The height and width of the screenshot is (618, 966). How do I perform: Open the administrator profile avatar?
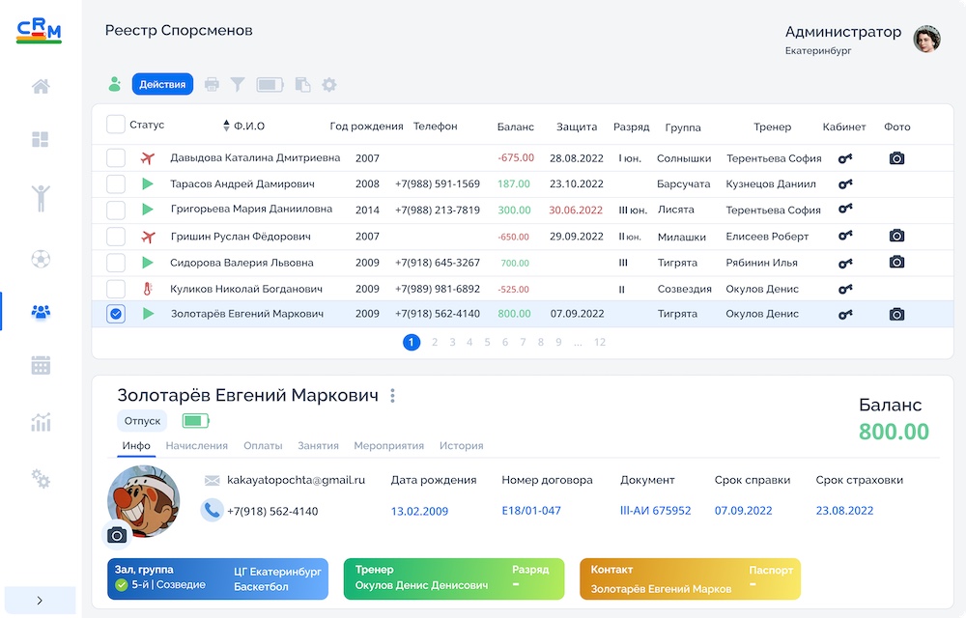926,39
